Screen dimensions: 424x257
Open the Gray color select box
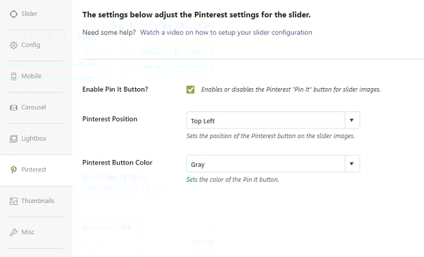pos(273,164)
